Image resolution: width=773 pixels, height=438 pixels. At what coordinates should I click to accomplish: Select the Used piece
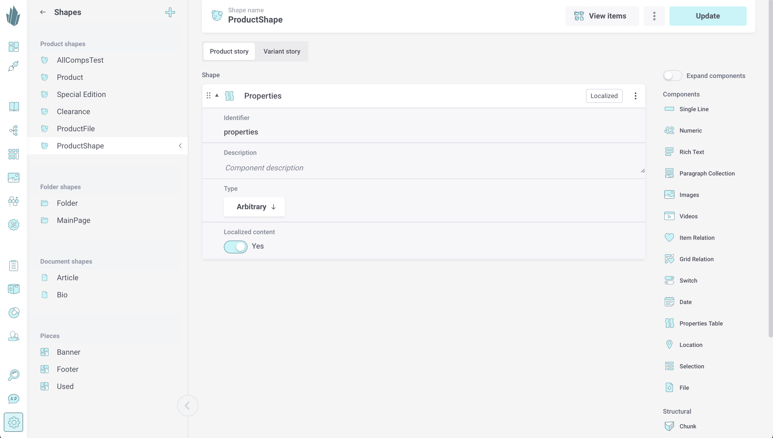(x=107, y=386)
